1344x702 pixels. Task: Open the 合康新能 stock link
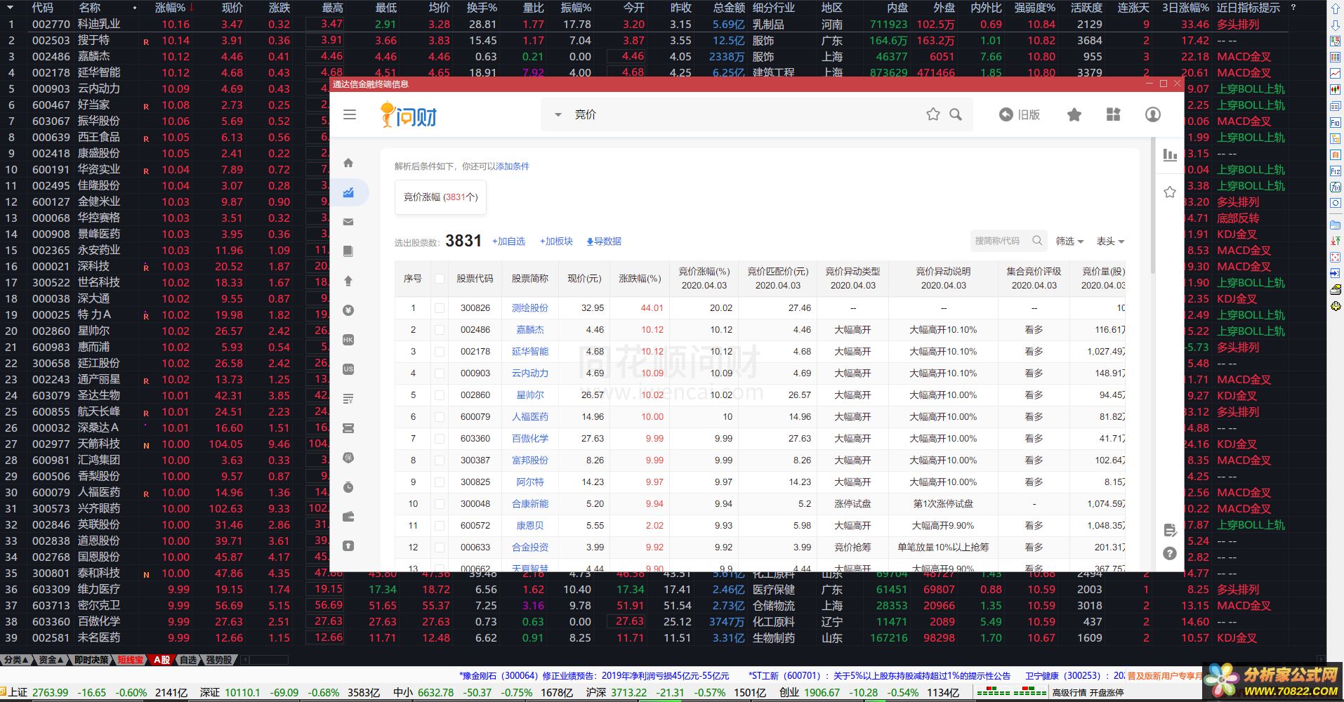[530, 503]
